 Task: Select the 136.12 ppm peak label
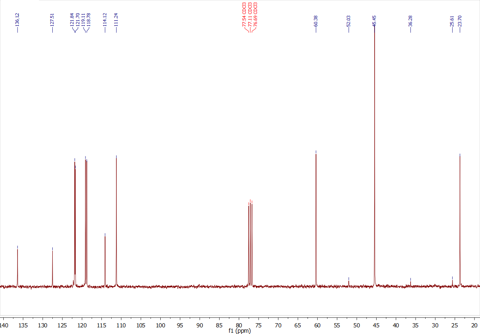(x=17, y=19)
